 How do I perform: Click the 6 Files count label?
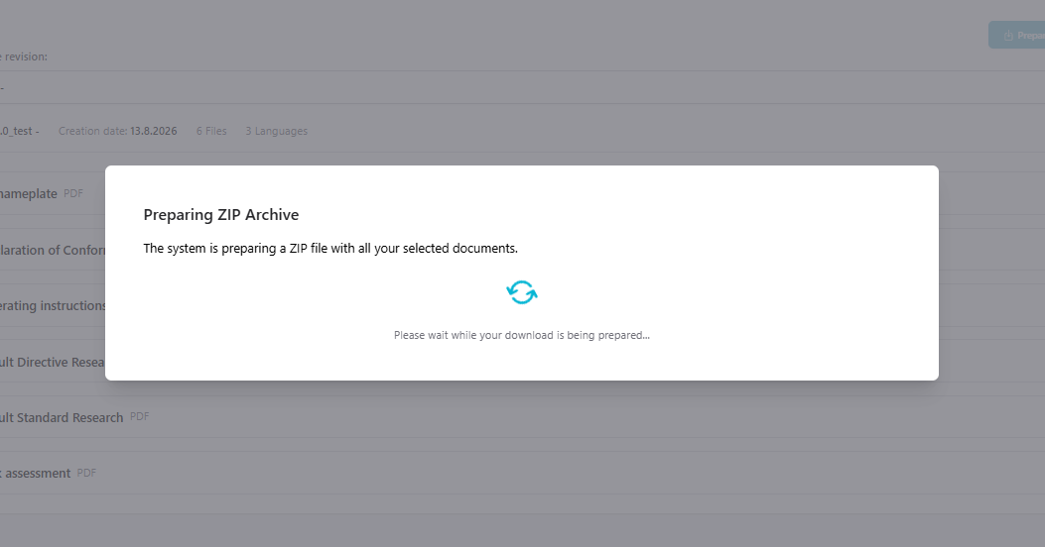click(x=211, y=131)
